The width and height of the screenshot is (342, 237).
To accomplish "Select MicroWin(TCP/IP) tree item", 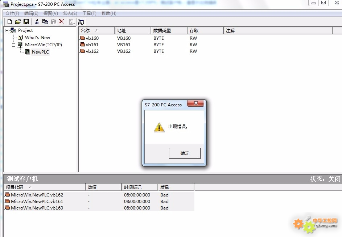I will tap(44, 45).
